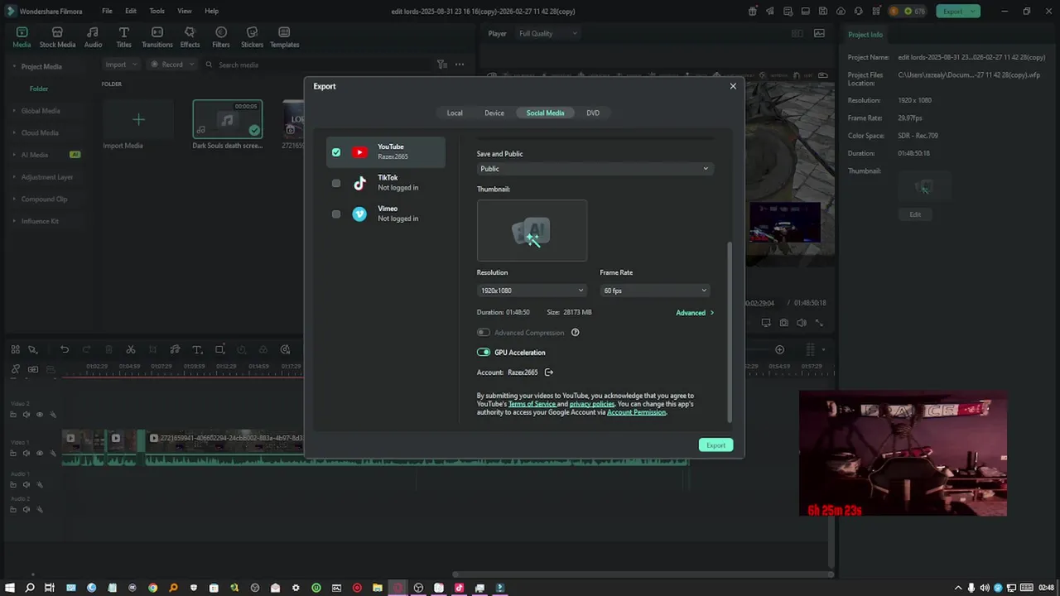The image size is (1060, 596).
Task: Open Windows taskbar search icon
Action: click(30, 588)
